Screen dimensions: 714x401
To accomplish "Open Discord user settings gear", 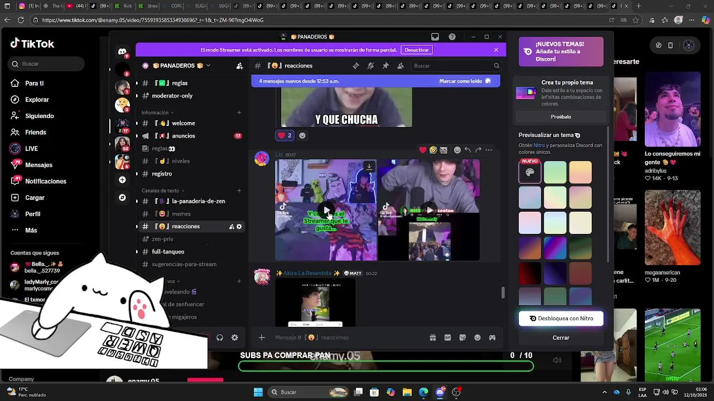I will 234,338.
